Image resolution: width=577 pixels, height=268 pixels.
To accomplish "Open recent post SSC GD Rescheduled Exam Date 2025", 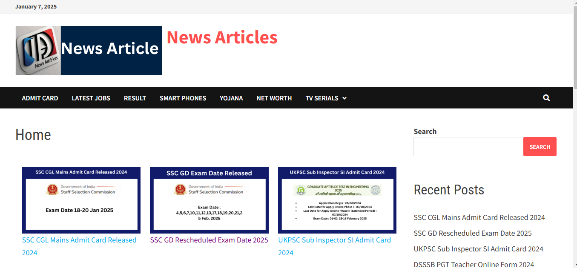I will (473, 233).
